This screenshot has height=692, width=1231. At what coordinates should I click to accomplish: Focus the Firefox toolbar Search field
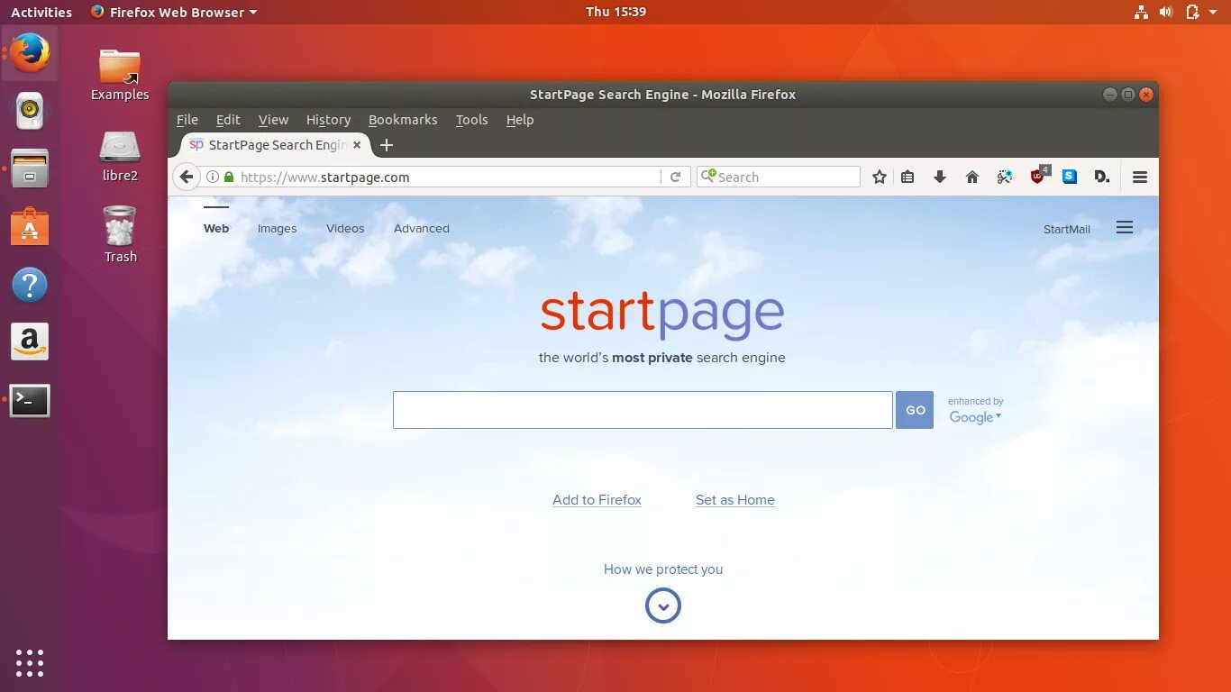[779, 178]
